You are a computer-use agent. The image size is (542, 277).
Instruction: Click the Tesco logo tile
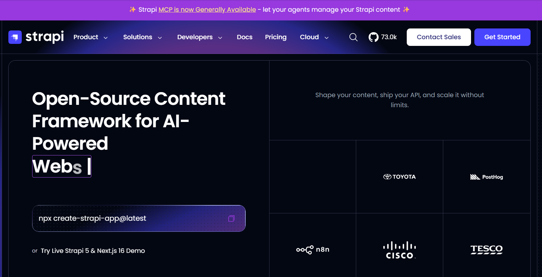click(487, 250)
